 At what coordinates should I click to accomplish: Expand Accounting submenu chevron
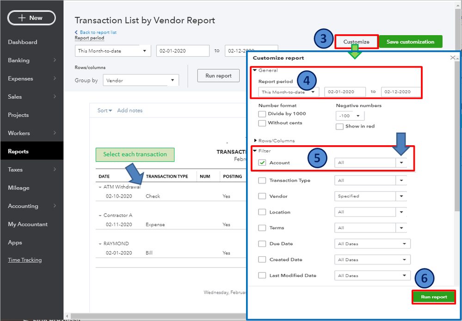pos(55,206)
